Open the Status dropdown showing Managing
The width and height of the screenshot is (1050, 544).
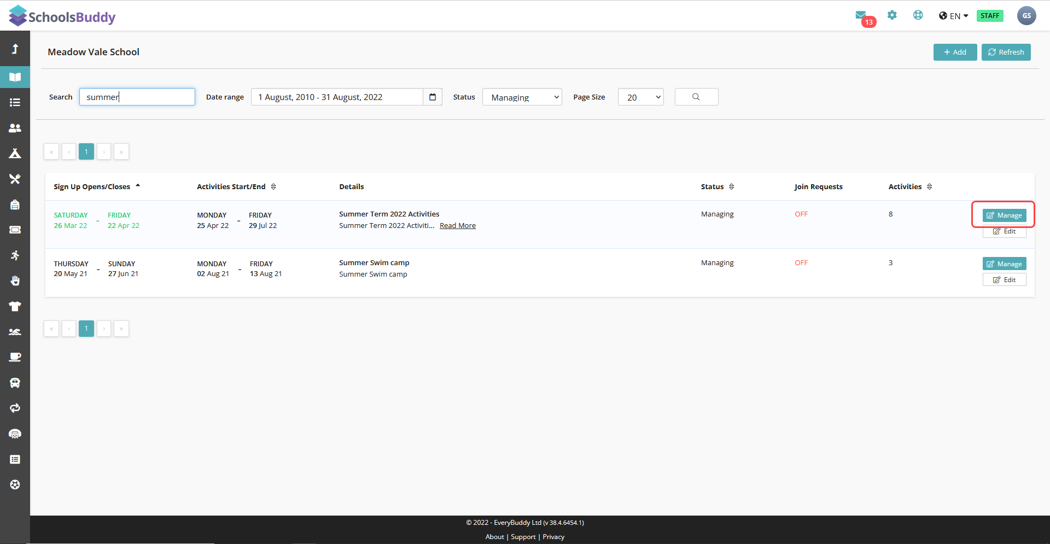522,97
